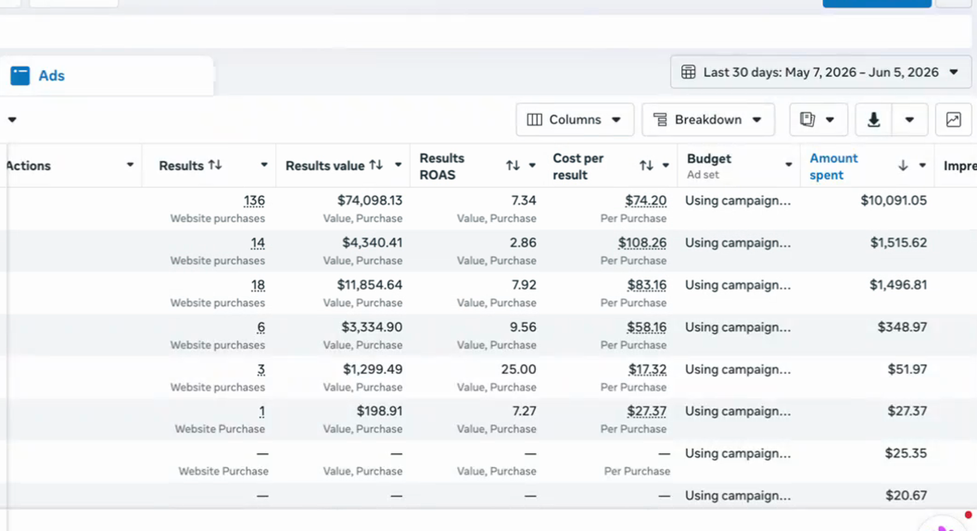
Task: Open Results ROAS column options arrow
Action: [x=532, y=166]
